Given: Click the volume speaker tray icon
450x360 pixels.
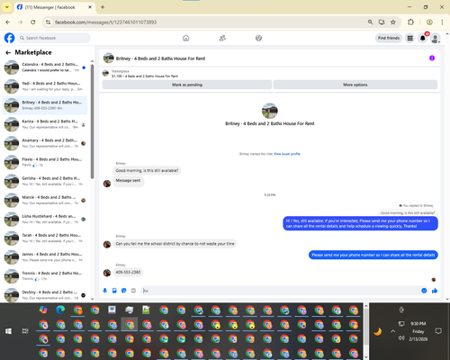Looking at the screenshot, I should click(x=401, y=338).
